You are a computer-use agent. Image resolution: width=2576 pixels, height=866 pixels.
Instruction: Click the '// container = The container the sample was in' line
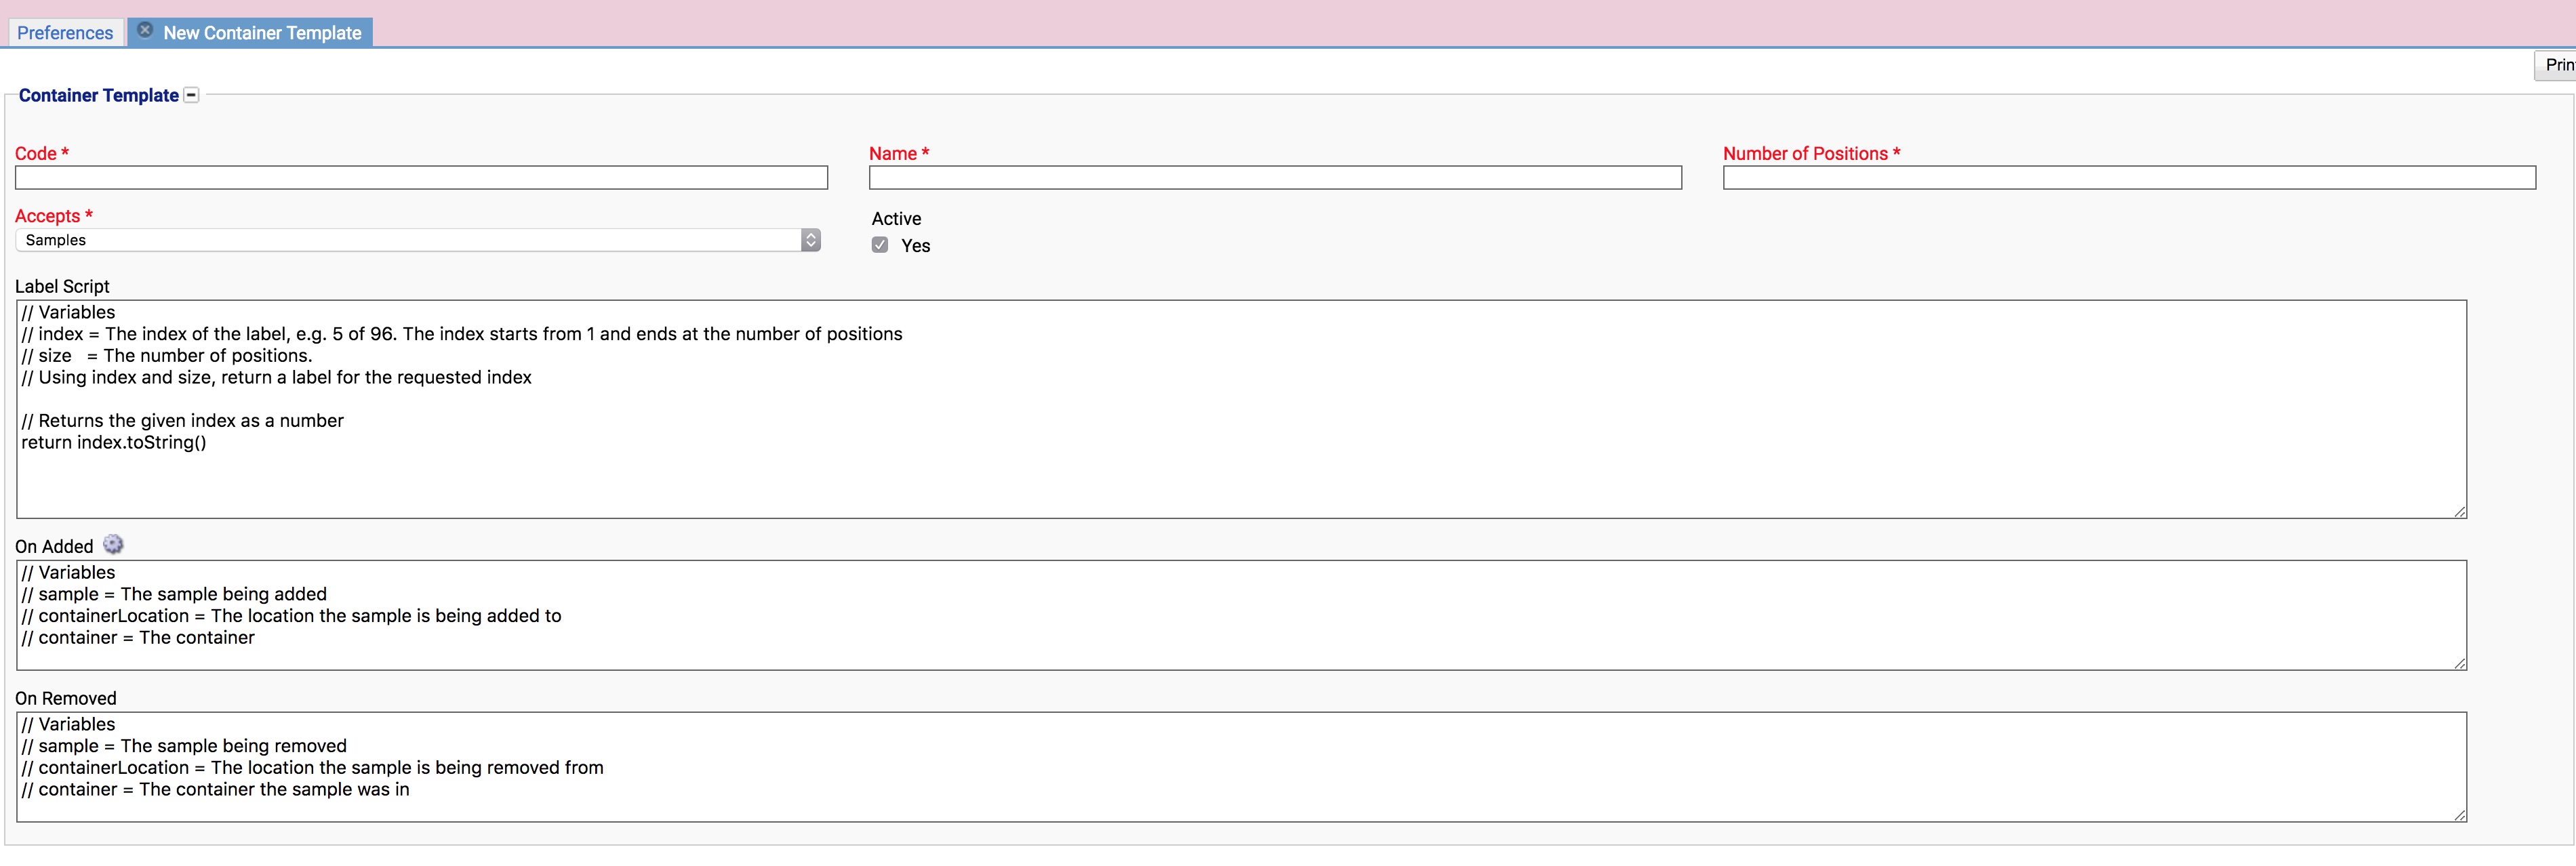[x=215, y=789]
